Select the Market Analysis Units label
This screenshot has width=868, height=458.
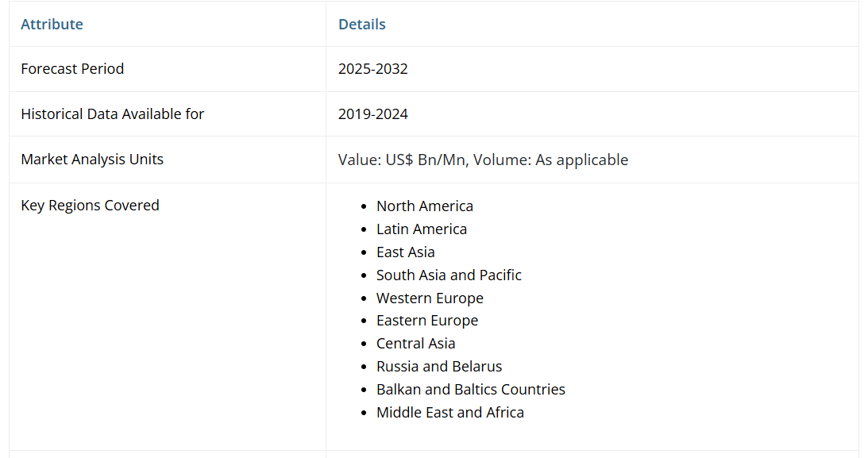[92, 159]
